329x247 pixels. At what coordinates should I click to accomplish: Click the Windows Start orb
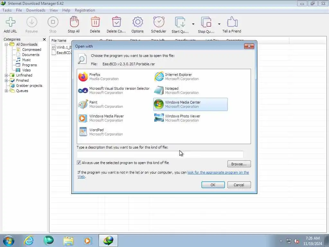(x=9, y=241)
